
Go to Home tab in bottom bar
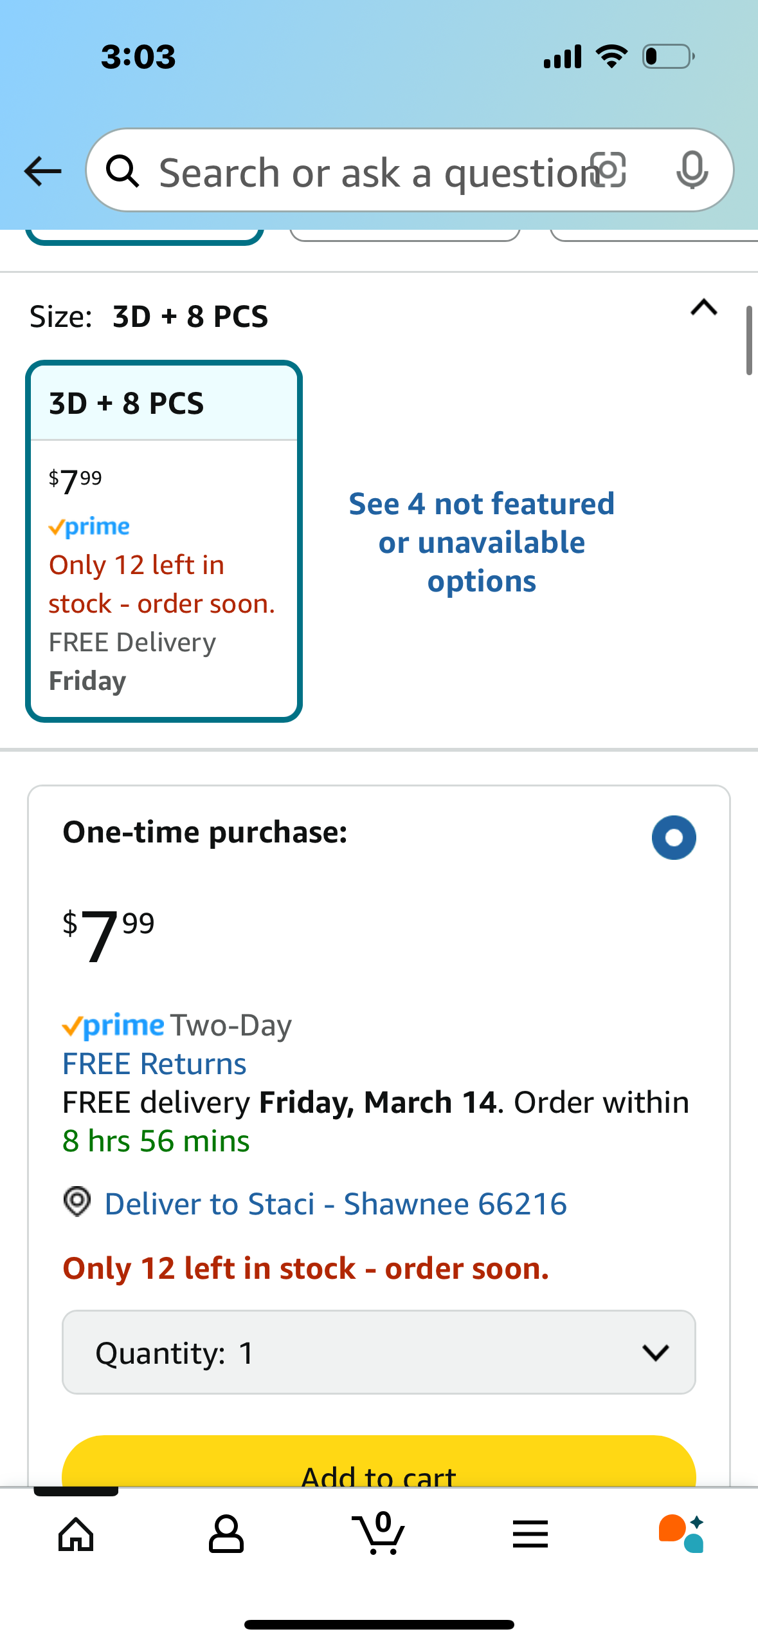(x=76, y=1534)
